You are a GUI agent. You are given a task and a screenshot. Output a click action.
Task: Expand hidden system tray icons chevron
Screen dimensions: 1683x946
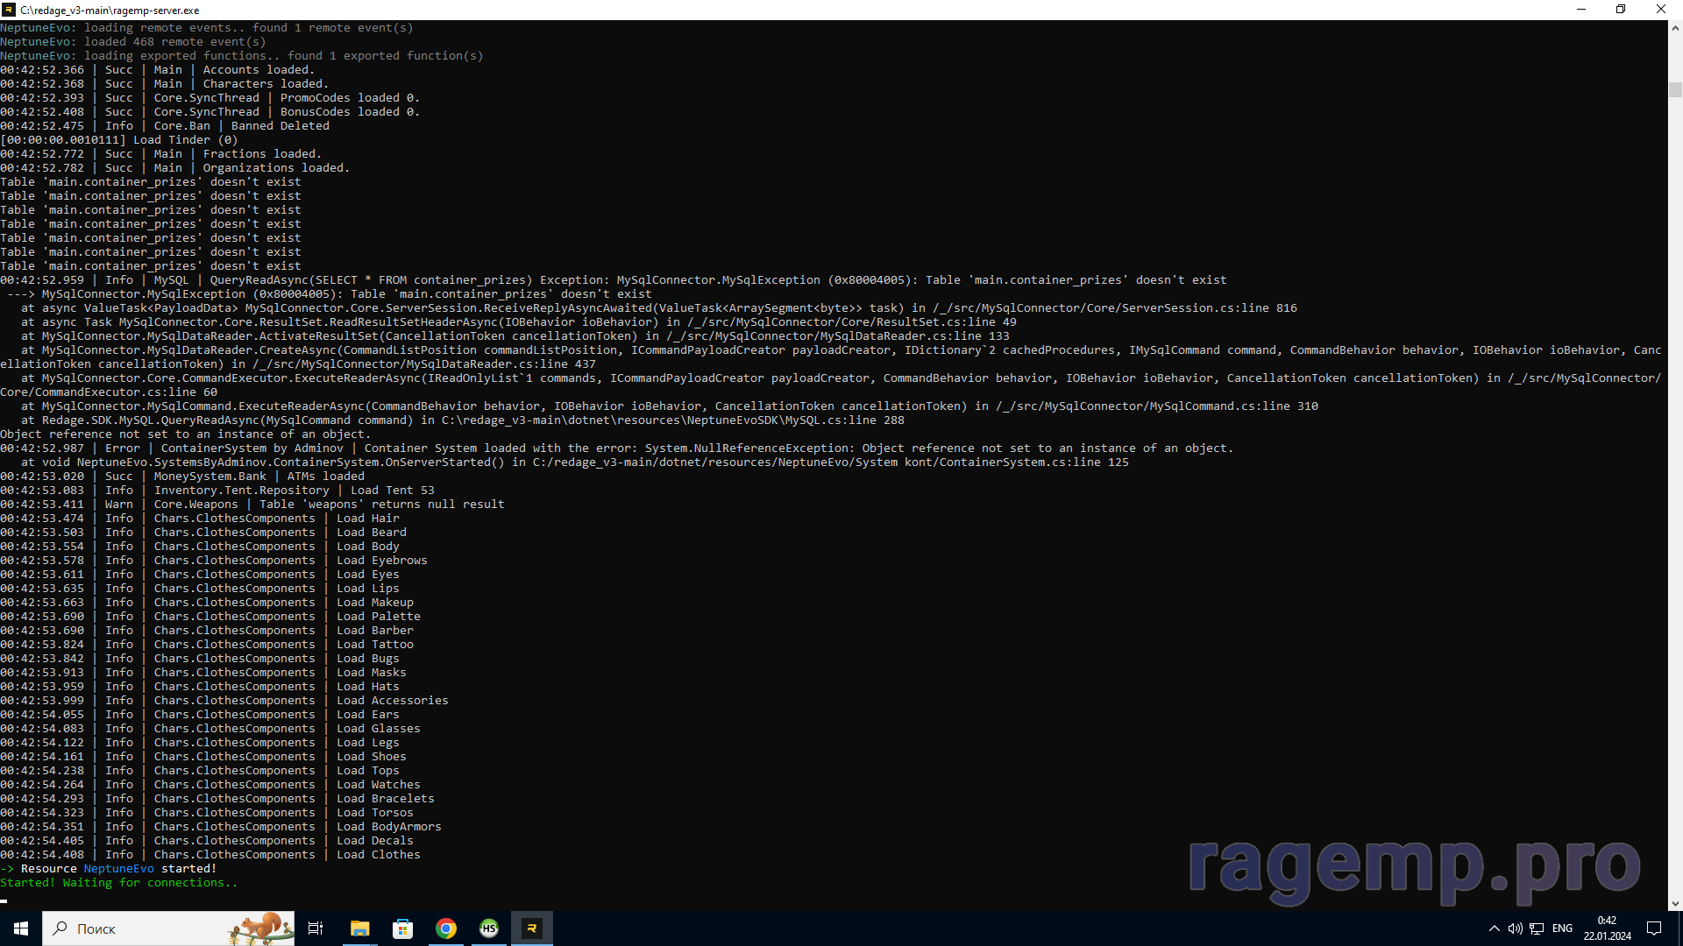tap(1494, 928)
